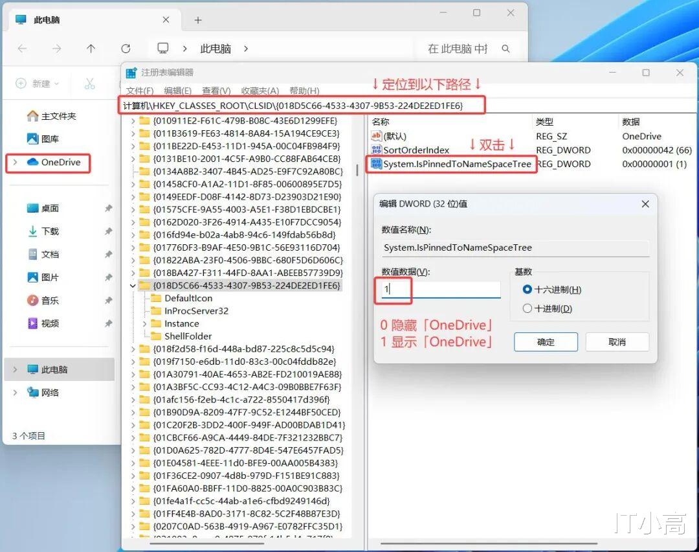The height and width of the screenshot is (552, 699).
Task: Select 十六进制 hexadecimal radio button
Action: (x=527, y=289)
